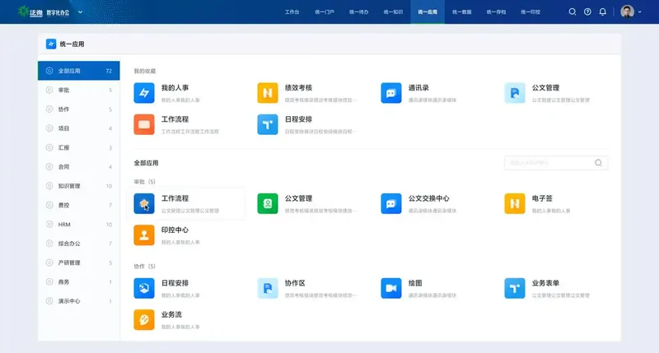Expand the dropdown next to the logo
659x353 pixels.
pyautogui.click(x=80, y=12)
